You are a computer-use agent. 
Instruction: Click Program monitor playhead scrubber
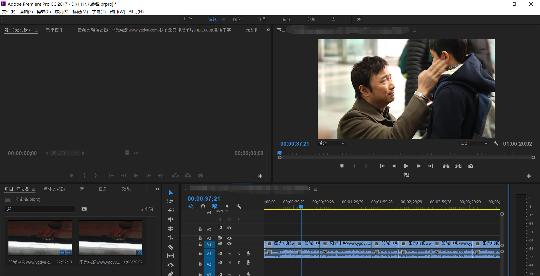[280, 153]
